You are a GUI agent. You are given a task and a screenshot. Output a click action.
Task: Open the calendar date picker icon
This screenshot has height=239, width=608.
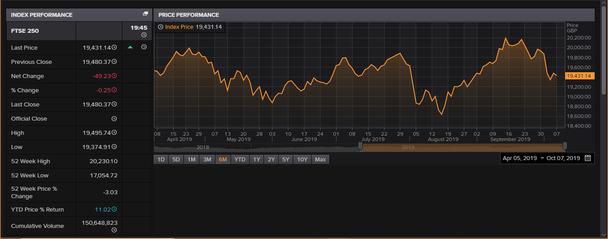[x=588, y=158]
